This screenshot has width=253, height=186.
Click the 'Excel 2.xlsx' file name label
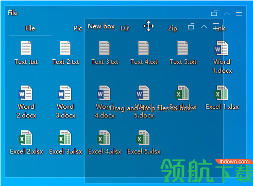coord(26,151)
